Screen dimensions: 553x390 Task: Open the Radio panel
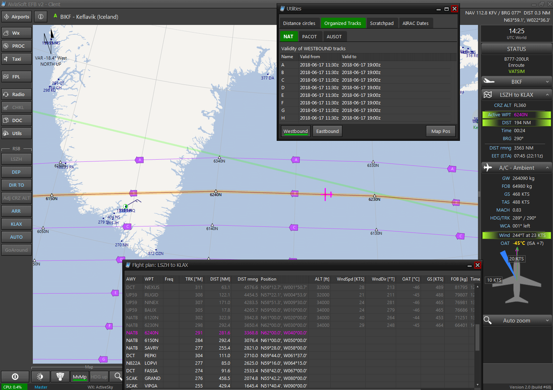tap(16, 94)
